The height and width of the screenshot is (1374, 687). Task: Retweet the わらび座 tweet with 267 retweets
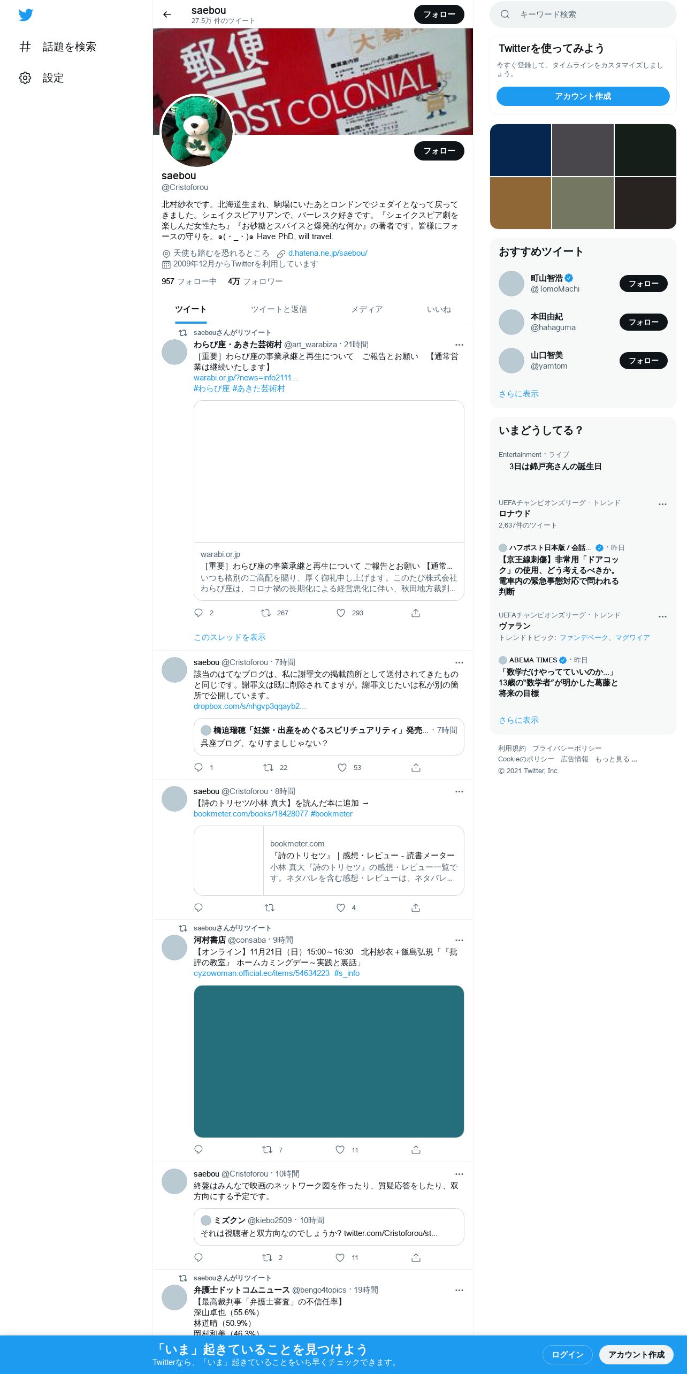[266, 613]
